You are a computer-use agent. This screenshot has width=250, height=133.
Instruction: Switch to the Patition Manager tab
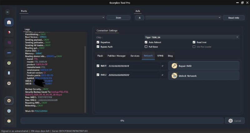click(x=117, y=56)
